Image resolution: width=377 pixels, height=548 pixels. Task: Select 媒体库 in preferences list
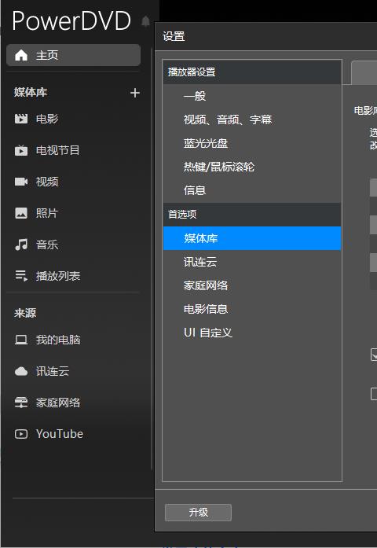point(252,238)
